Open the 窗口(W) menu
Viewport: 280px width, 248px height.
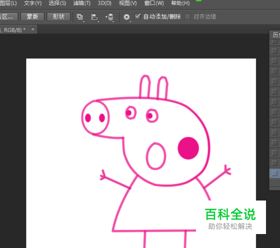154,3
